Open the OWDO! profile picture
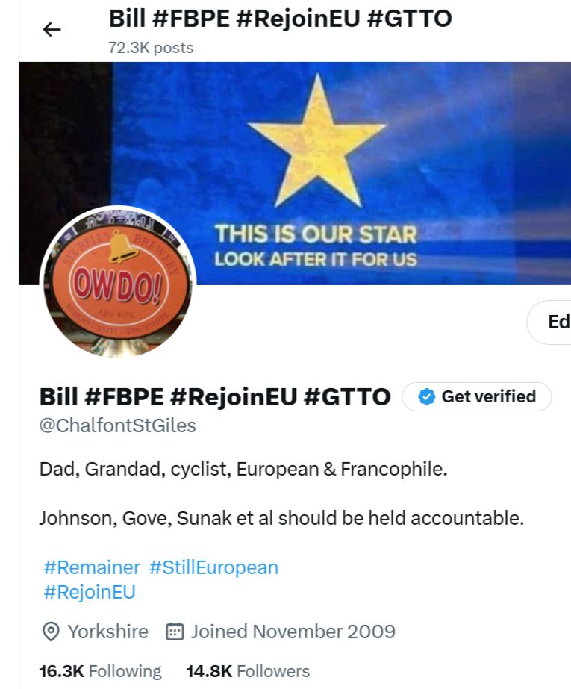The height and width of the screenshot is (689, 571). (x=118, y=281)
